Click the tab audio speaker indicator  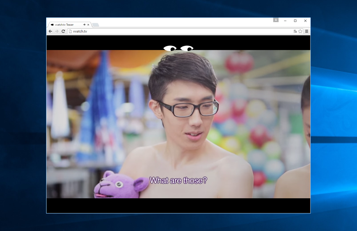[84, 25]
